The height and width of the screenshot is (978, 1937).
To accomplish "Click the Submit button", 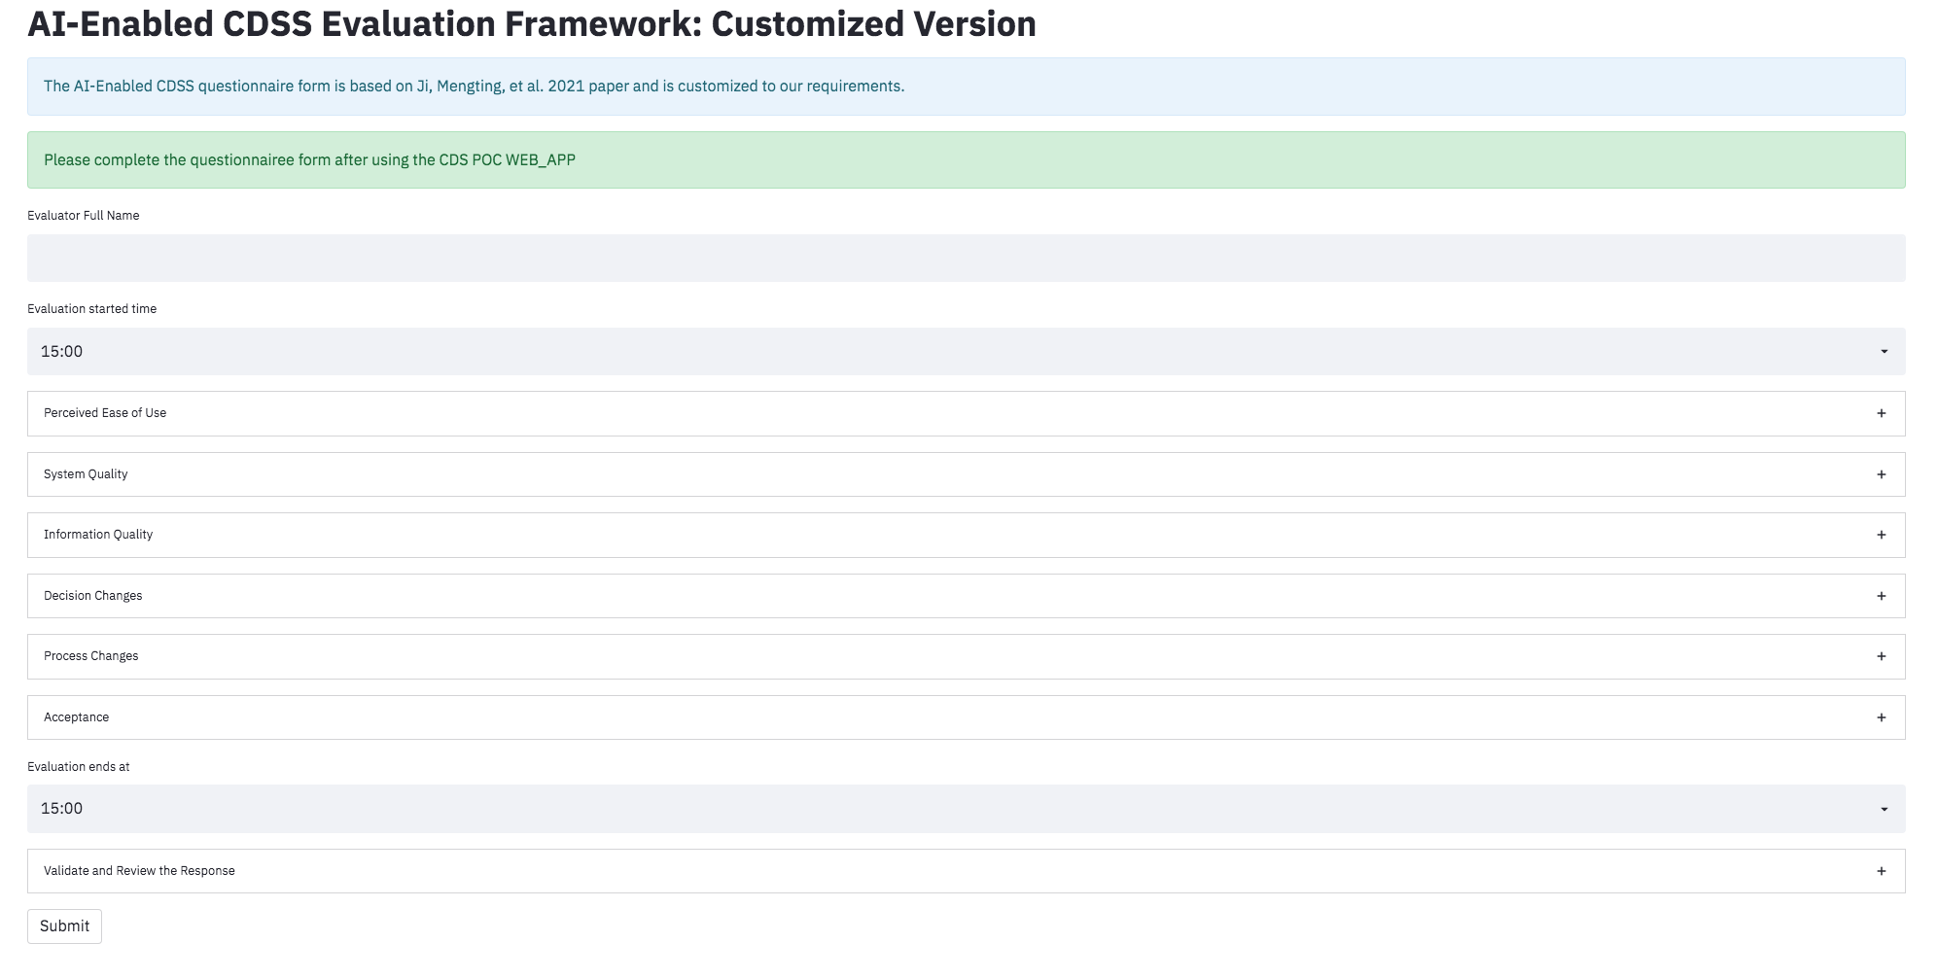I will click(x=64, y=926).
